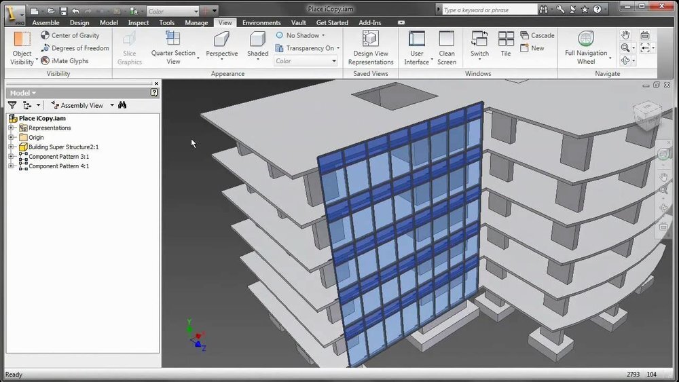Open the Color dropdown in quick access toolbar
The width and height of the screenshot is (679, 382).
pyautogui.click(x=172, y=12)
